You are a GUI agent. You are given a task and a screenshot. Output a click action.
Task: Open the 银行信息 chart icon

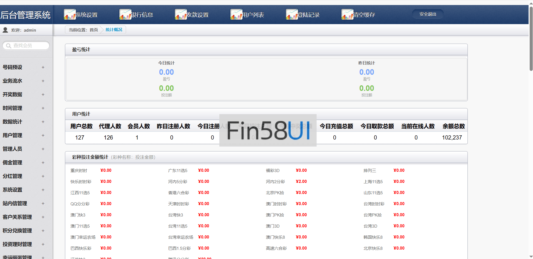125,14
